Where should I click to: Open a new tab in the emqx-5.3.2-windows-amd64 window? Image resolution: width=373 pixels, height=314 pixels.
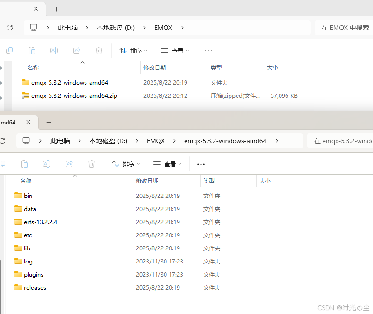49,122
